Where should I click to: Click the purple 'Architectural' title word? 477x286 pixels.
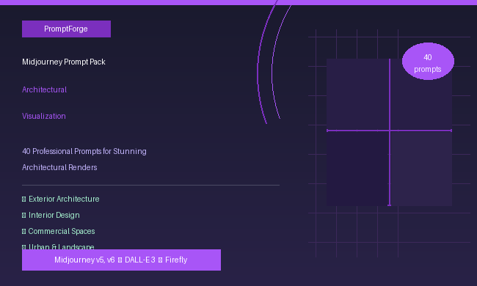coord(45,89)
